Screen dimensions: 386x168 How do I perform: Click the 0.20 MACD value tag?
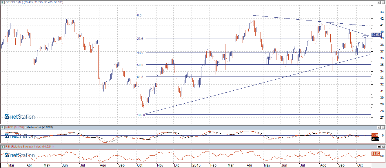coord(374,135)
